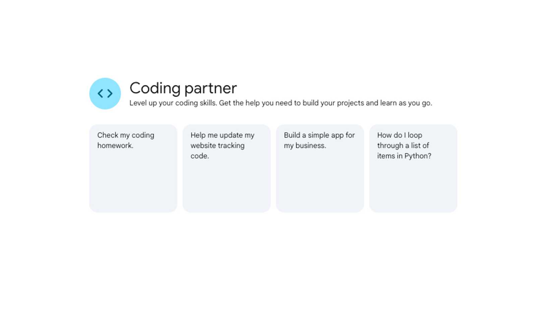
Task: Click the text "items in Python?"
Action: tap(404, 156)
